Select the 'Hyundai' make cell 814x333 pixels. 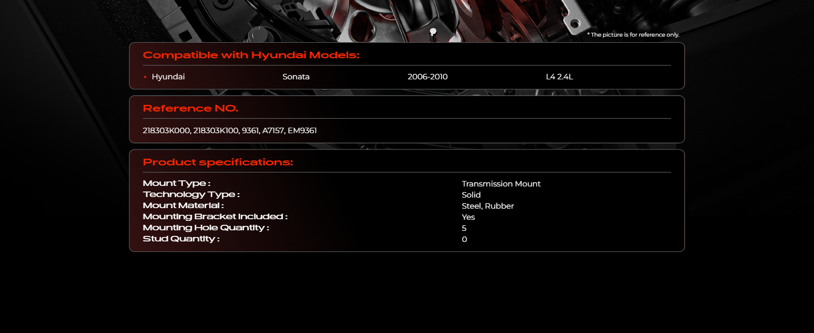coord(168,77)
